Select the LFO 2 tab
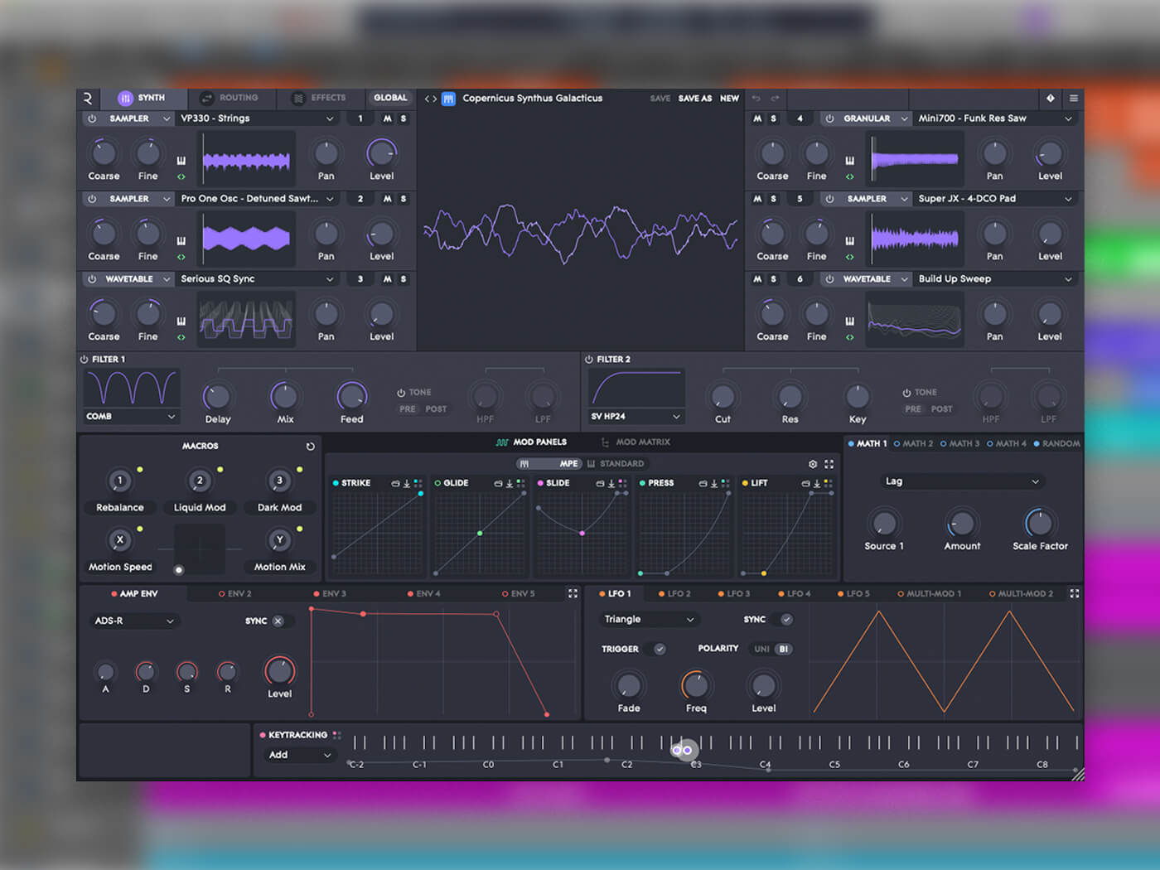This screenshot has height=870, width=1160. 674,594
